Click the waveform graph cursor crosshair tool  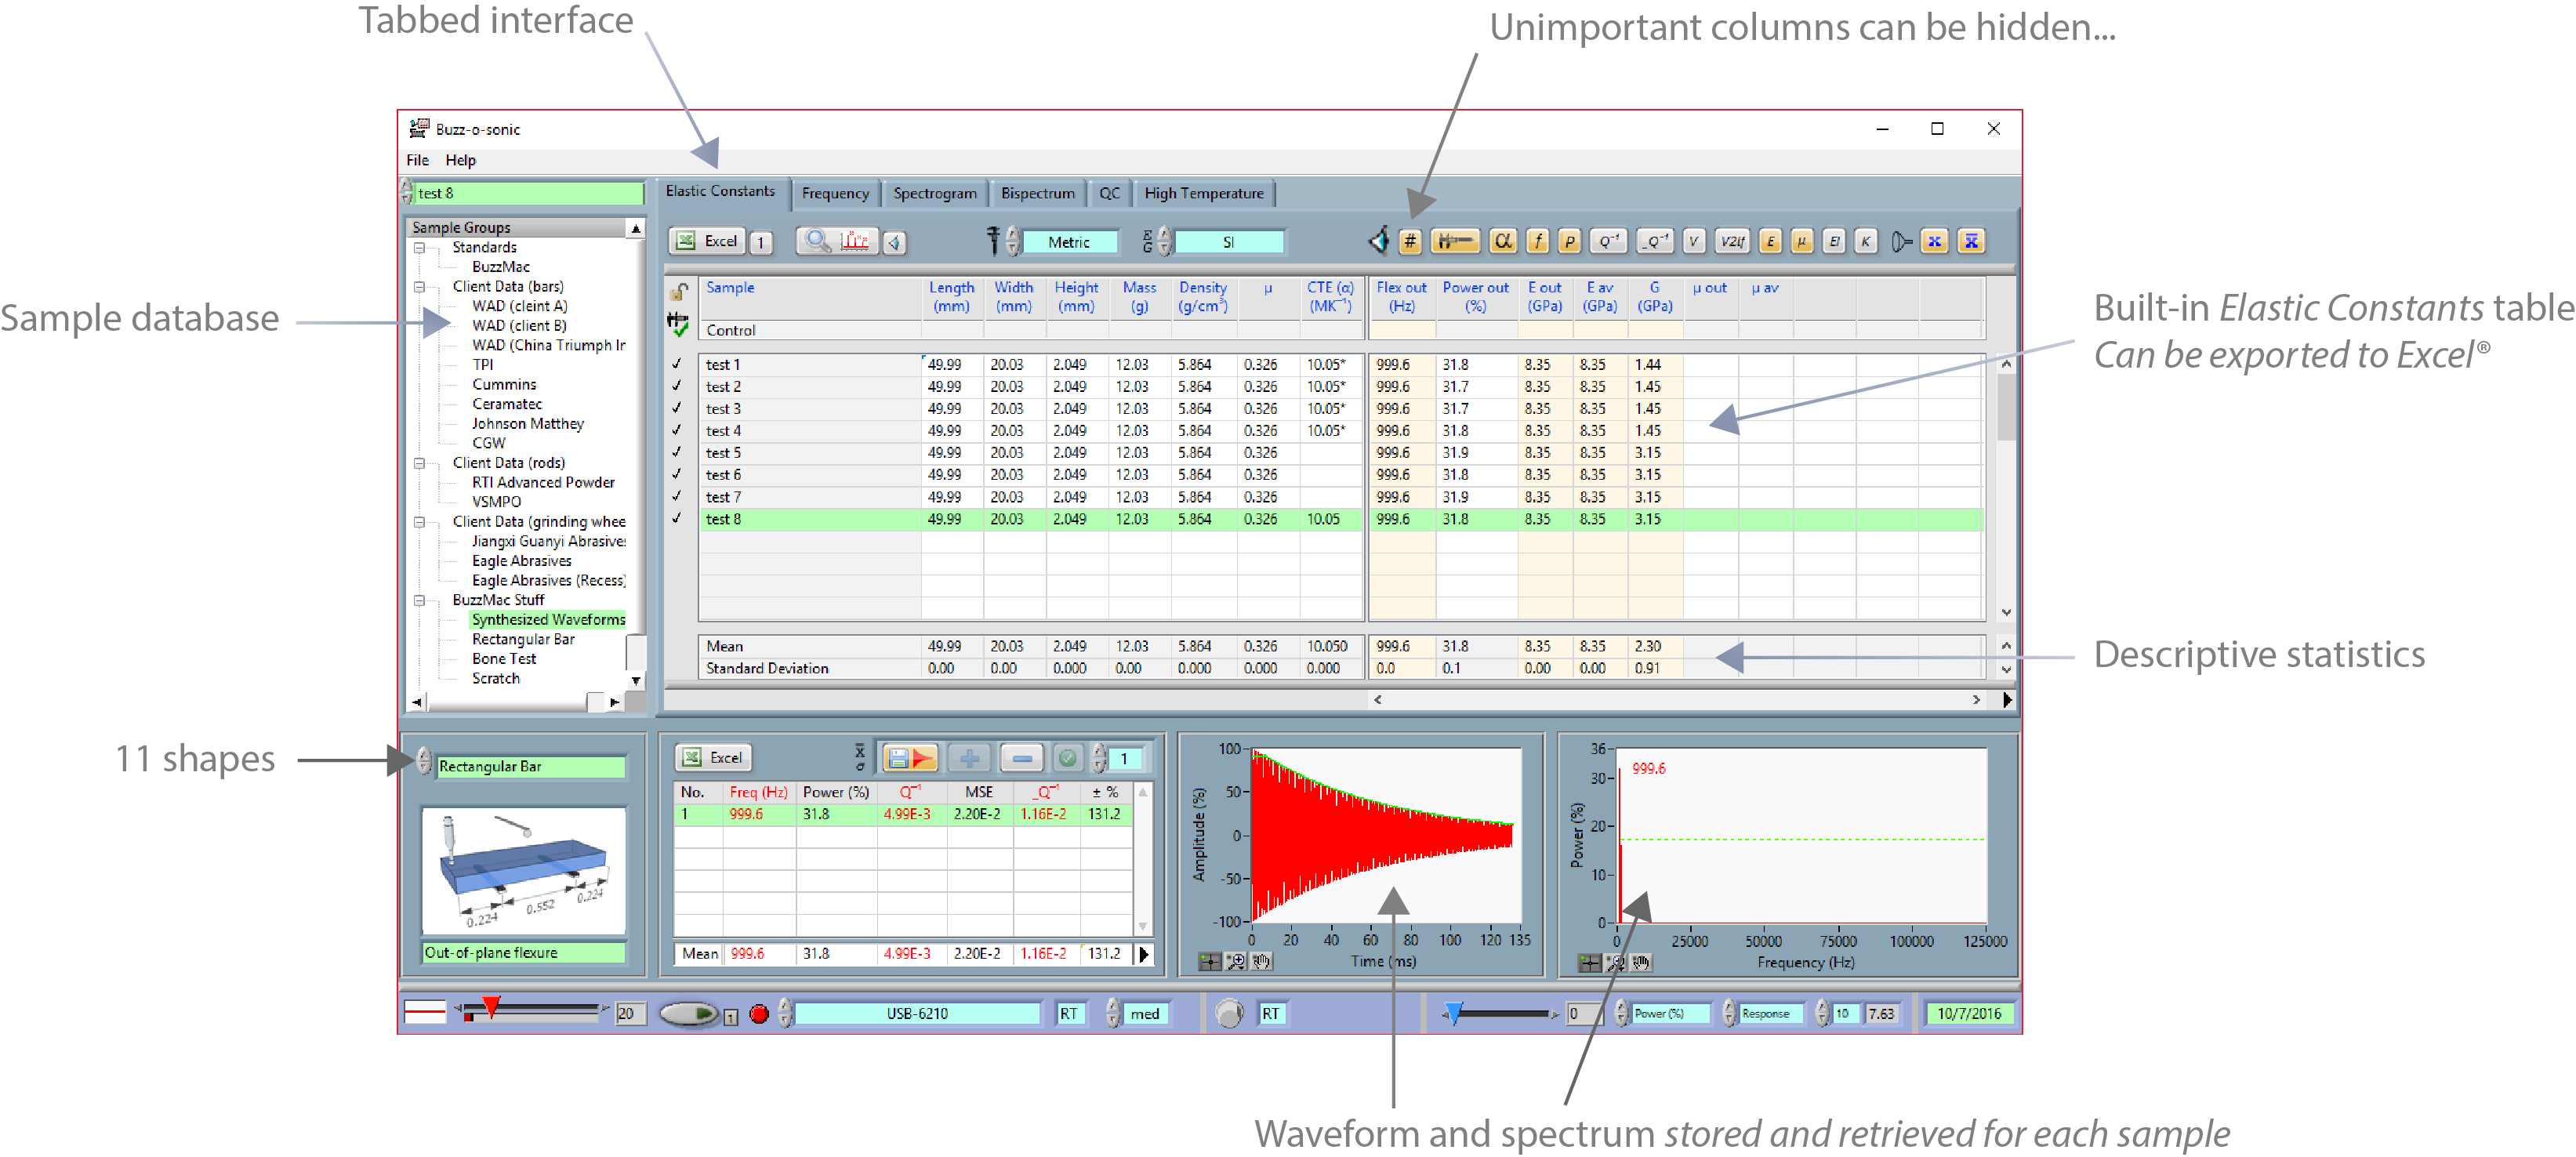point(1210,962)
